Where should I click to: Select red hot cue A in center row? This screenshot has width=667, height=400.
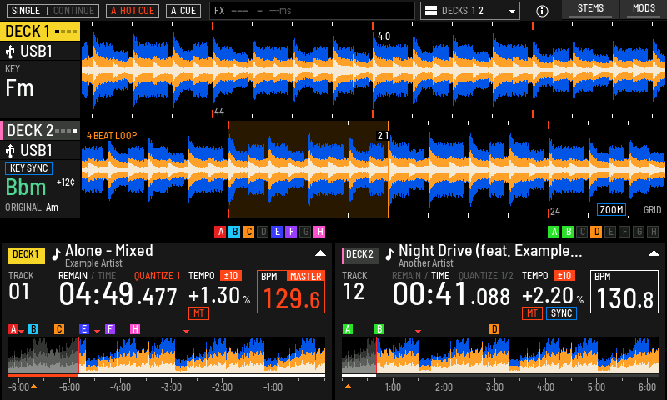click(220, 232)
